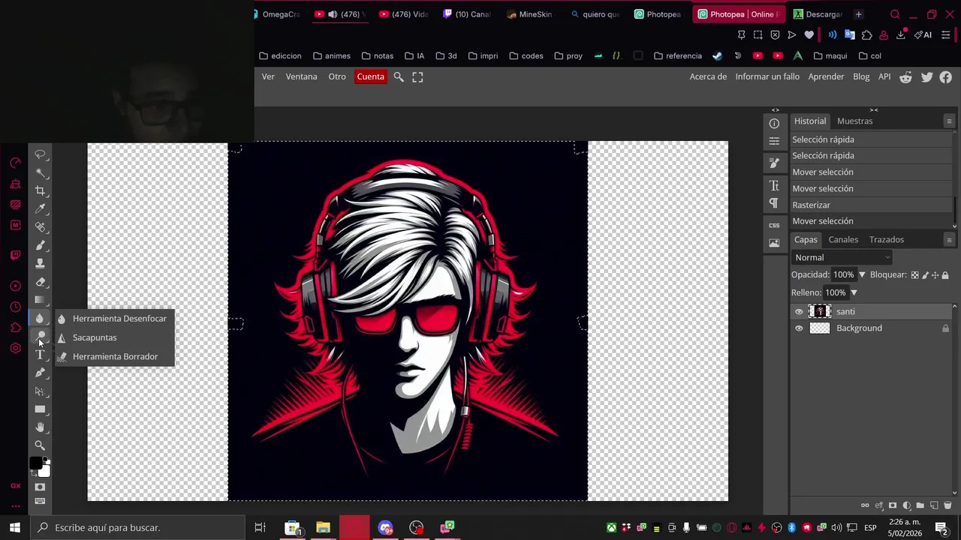Viewport: 961px width, 540px height.
Task: Open the Aprender link
Action: point(826,76)
